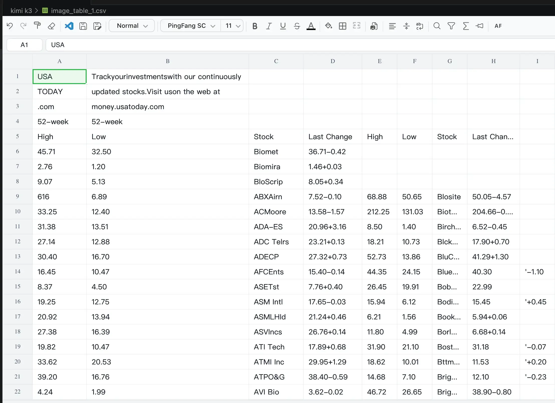Select column B header
Viewport: 555px width, 403px height.
coord(168,61)
